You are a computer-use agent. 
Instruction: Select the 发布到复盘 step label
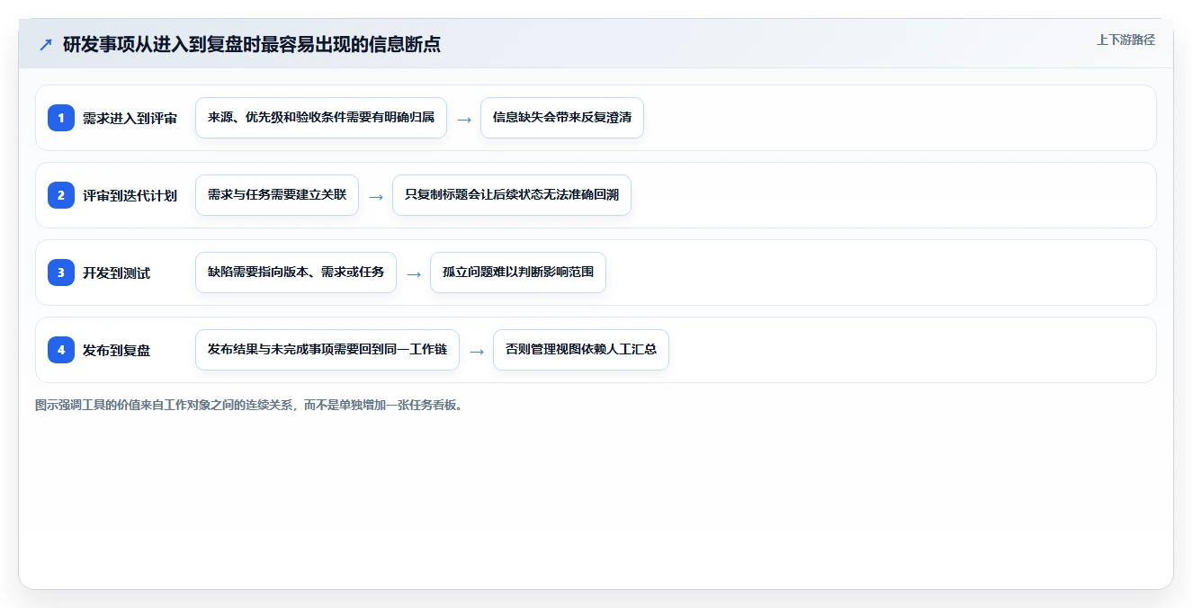pyautogui.click(x=117, y=351)
